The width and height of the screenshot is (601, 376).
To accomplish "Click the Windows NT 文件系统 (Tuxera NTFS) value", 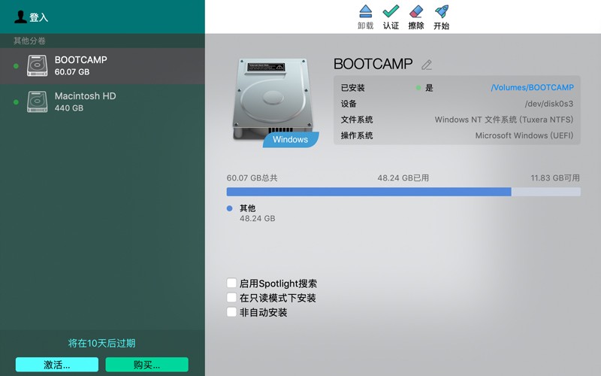I will pyautogui.click(x=504, y=120).
